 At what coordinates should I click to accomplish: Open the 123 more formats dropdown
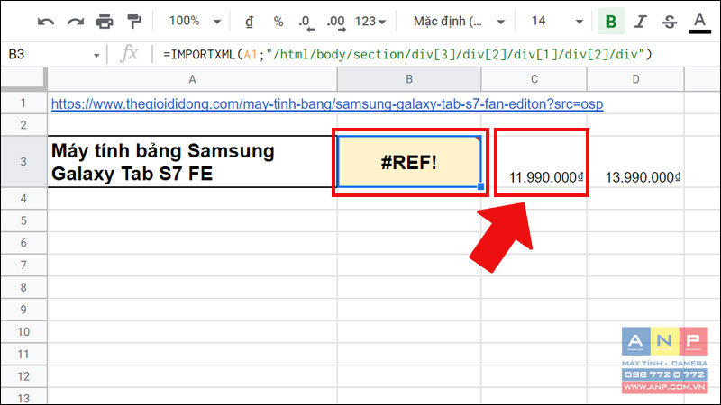(370, 22)
